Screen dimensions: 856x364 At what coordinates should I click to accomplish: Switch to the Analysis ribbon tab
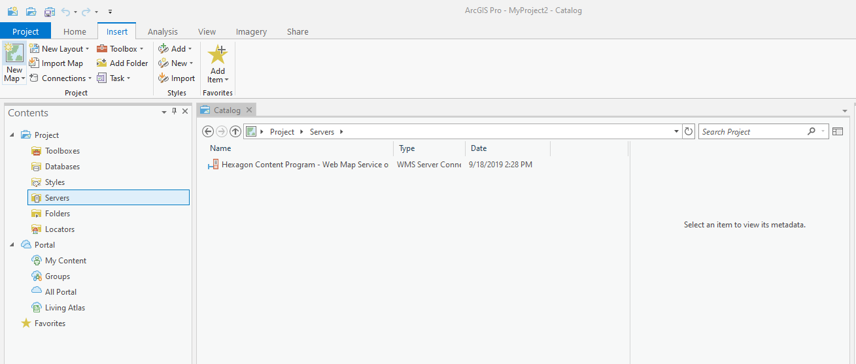162,31
